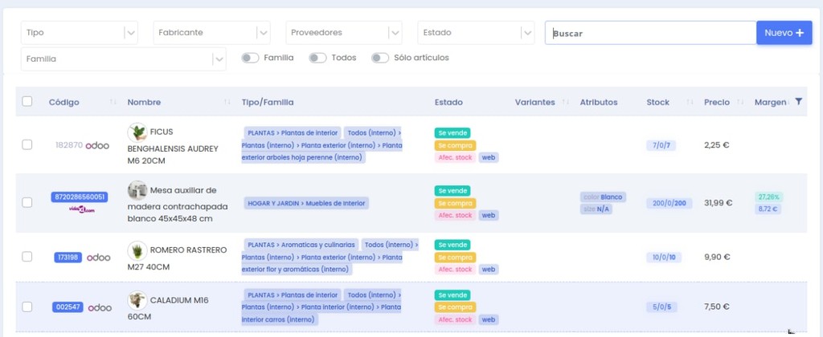
Task: Click price 31,99 €
Action: (x=718, y=203)
